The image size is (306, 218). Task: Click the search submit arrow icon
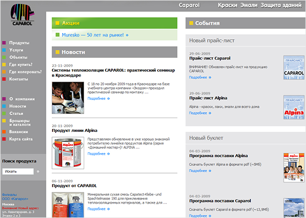[x=38, y=172]
